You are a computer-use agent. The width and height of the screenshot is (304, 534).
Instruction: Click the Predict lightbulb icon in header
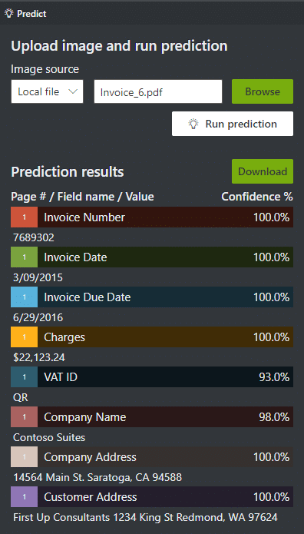(x=9, y=14)
